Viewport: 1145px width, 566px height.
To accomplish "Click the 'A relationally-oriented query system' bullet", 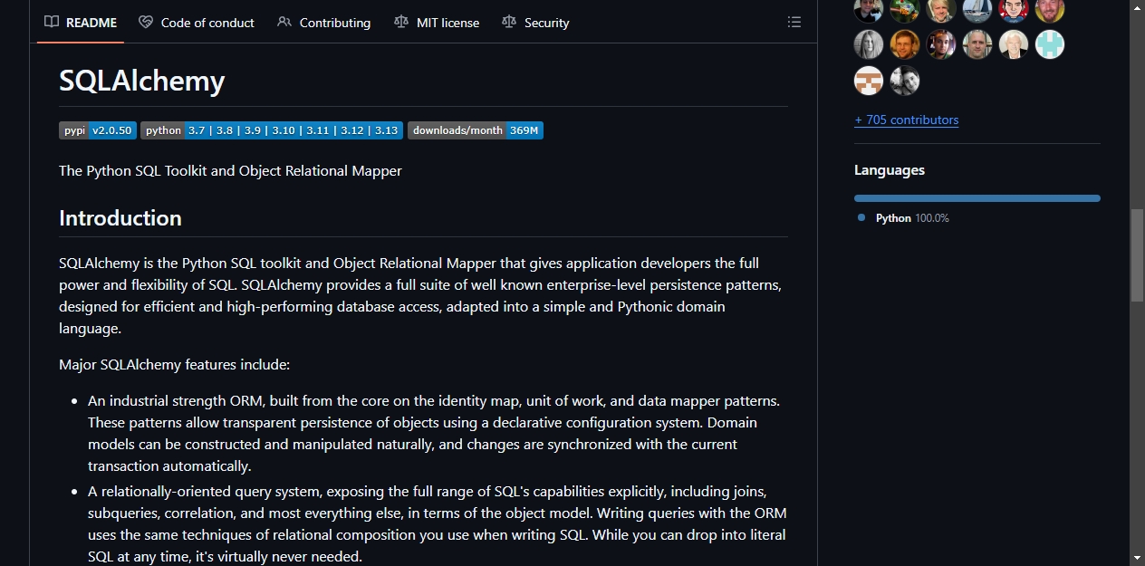I will (438, 523).
